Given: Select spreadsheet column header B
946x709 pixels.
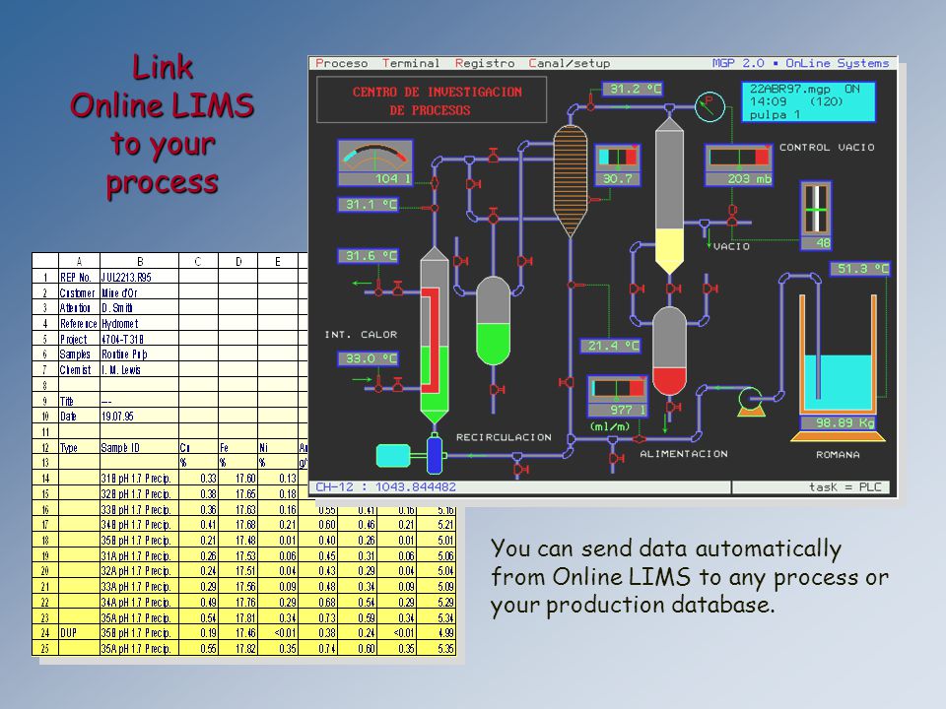Looking at the screenshot, I should [x=139, y=261].
